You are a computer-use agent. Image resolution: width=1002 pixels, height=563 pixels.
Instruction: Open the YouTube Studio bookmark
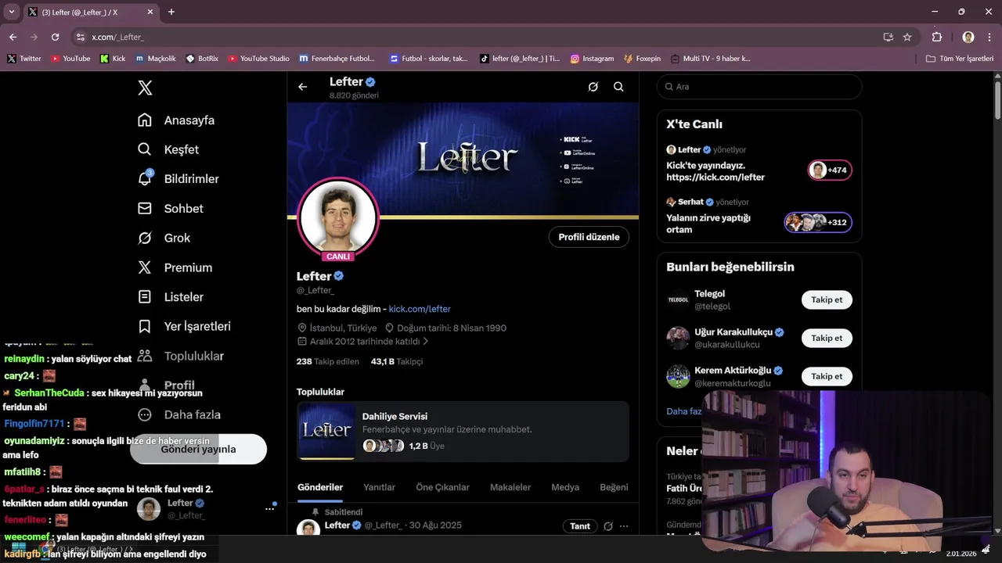coord(258,59)
